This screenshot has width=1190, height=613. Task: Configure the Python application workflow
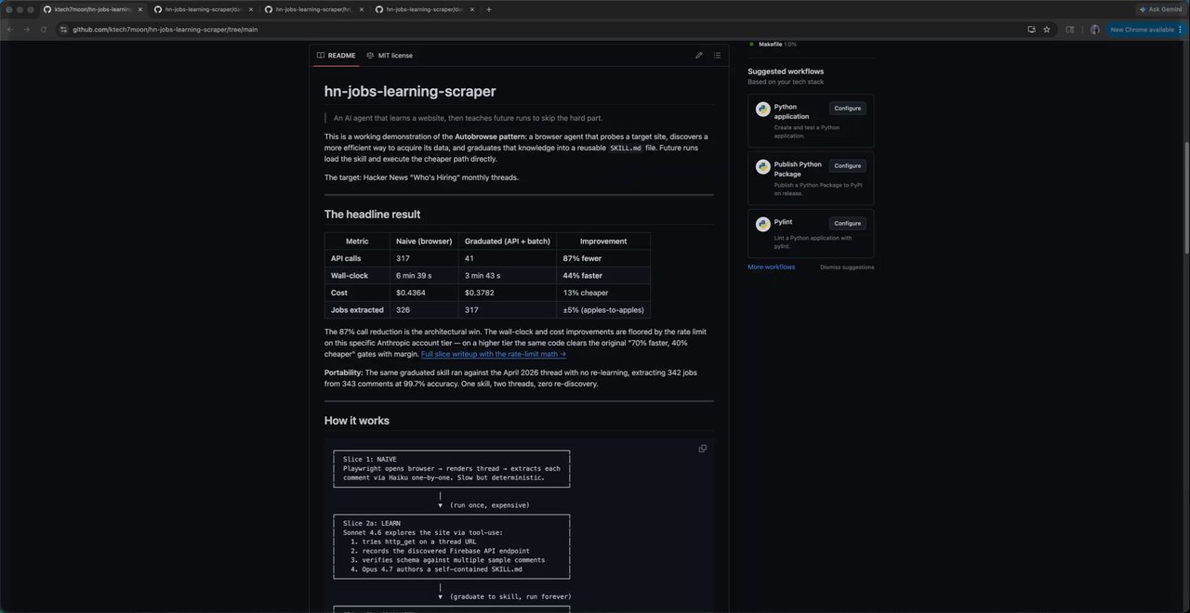(x=847, y=109)
